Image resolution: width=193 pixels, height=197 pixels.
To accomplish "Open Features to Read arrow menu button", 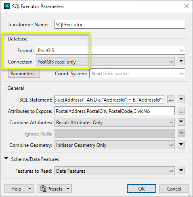I will click(181, 170).
